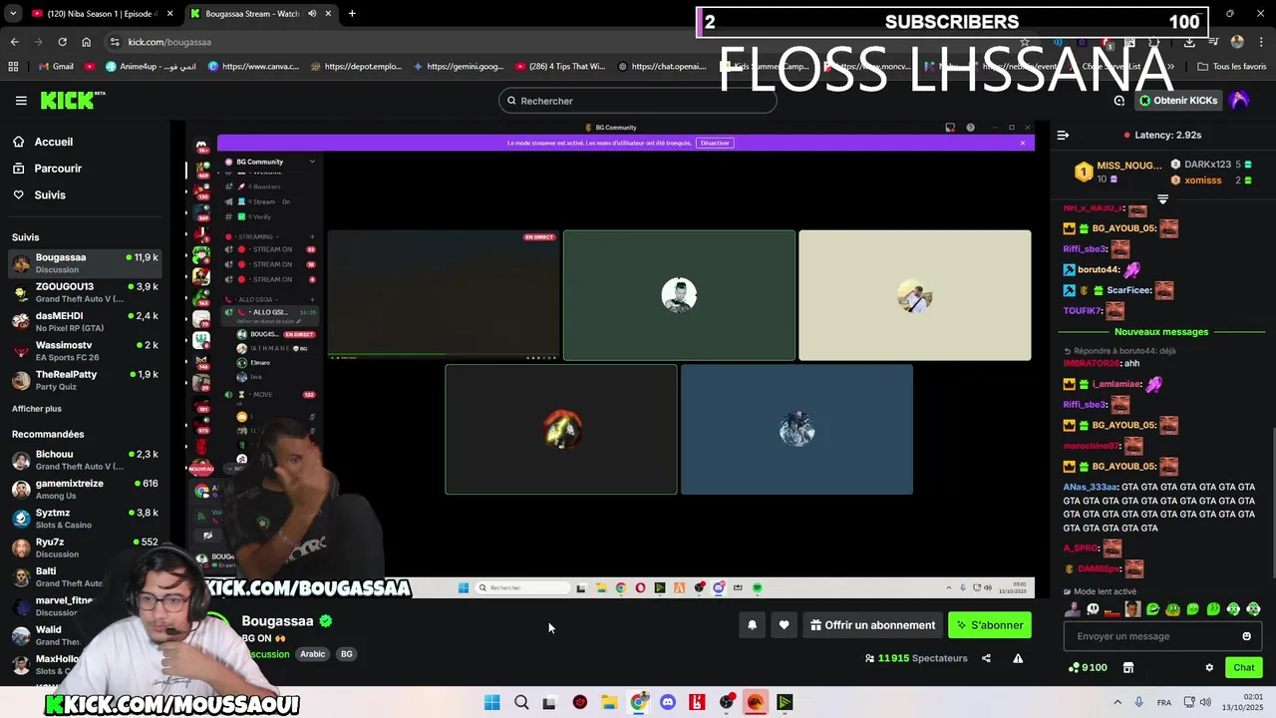Open the emoji picker in chat input
Screen dimensions: 1276x718
click(1246, 636)
